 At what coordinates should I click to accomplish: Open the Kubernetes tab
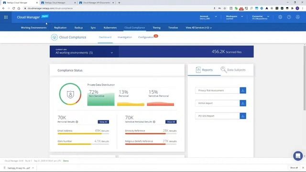pyautogui.click(x=110, y=28)
